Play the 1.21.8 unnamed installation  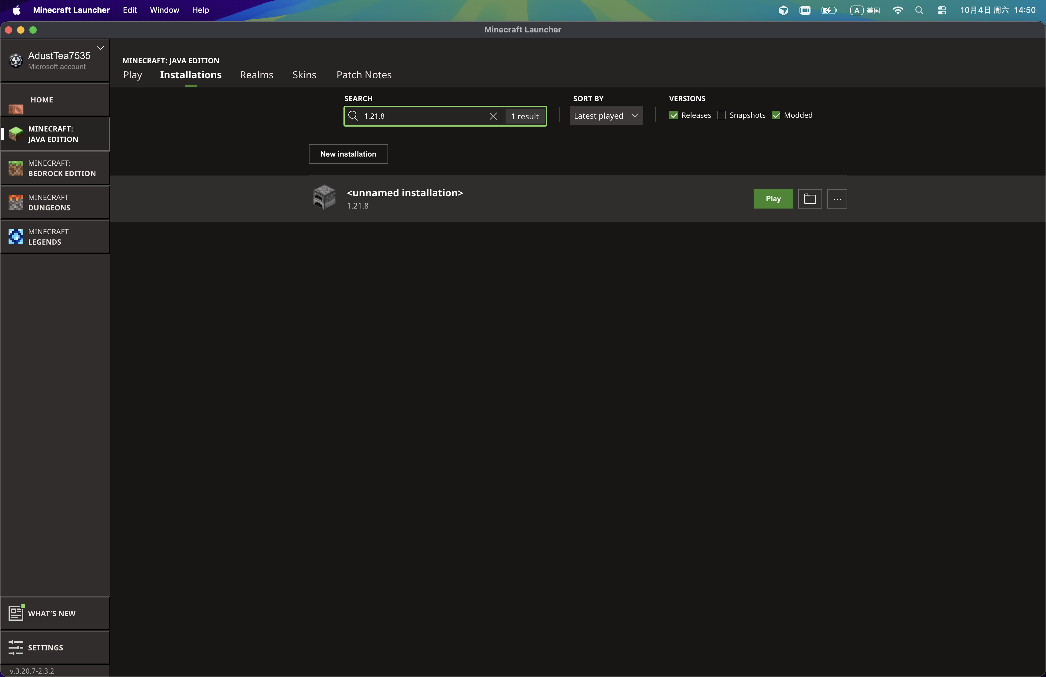[773, 198]
